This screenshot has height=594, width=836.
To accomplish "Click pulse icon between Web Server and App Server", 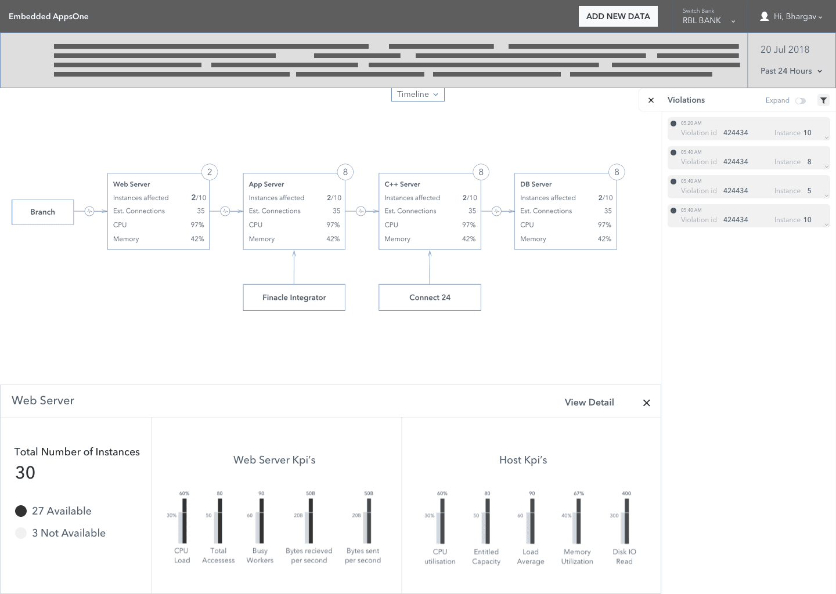I will (225, 211).
